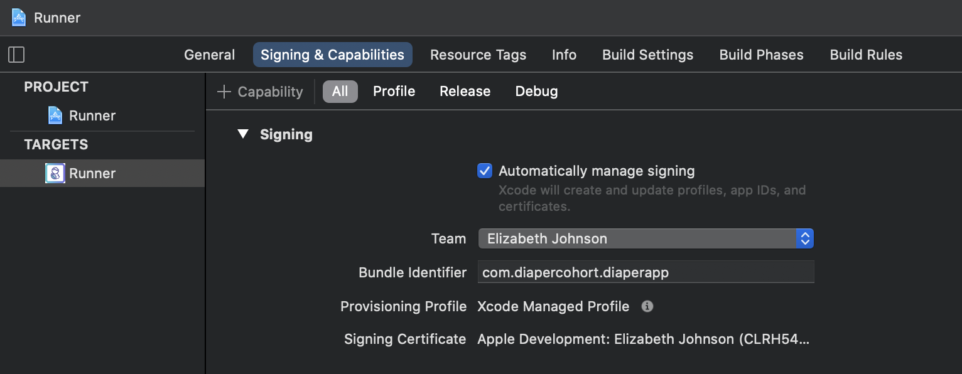Click the 'Team' field label
The height and width of the screenshot is (374, 962).
pyautogui.click(x=448, y=238)
